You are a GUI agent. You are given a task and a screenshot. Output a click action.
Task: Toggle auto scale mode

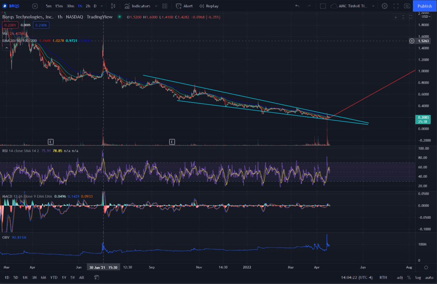(429, 277)
